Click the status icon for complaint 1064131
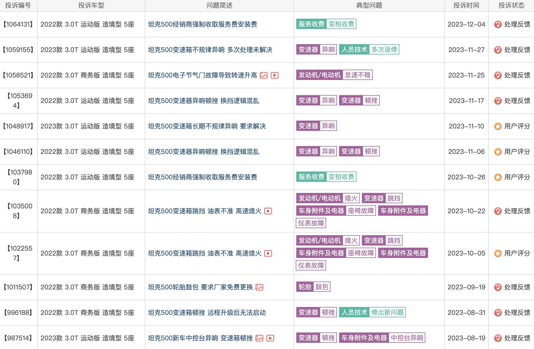The width and height of the screenshot is (534, 349). (x=498, y=24)
